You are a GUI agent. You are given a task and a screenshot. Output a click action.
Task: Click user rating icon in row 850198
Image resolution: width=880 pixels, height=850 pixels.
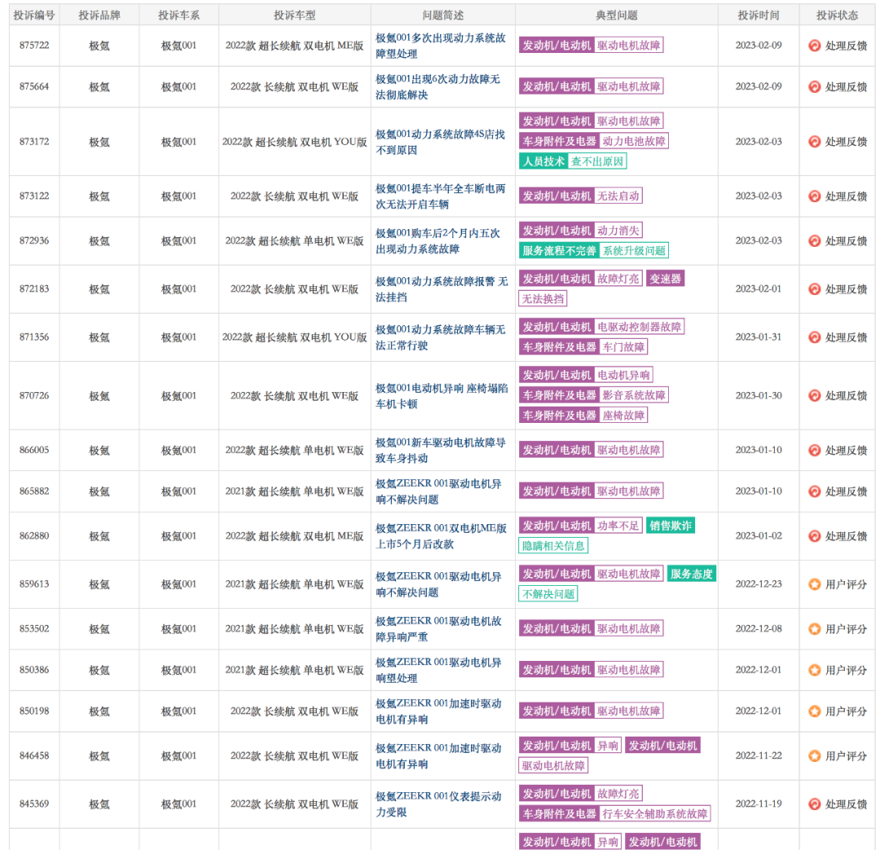(814, 711)
